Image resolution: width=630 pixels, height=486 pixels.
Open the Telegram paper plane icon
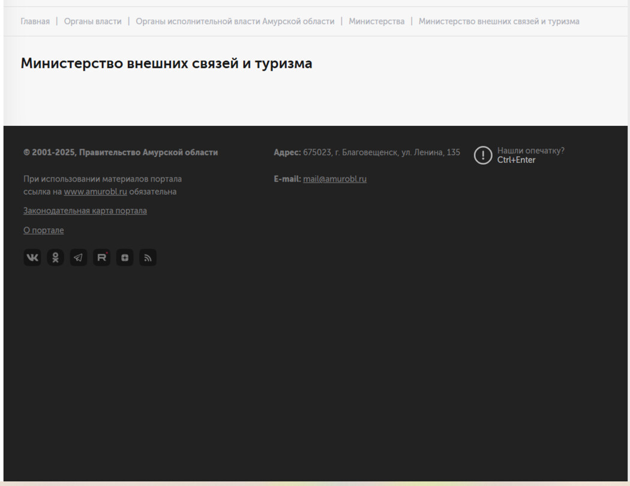(79, 257)
